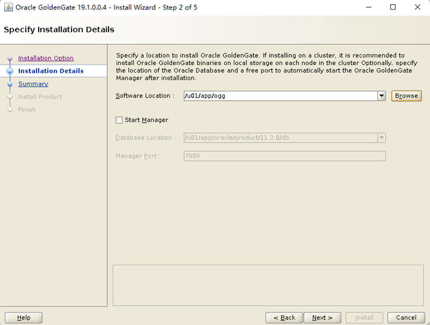Minimize the Install Wizard window
430x325 pixels.
369,7
